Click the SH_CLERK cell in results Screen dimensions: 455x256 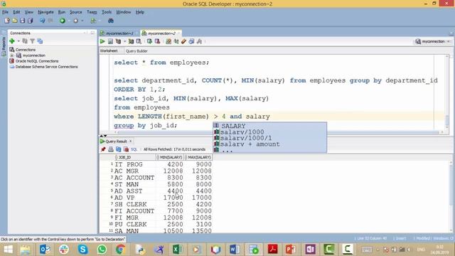135,204
